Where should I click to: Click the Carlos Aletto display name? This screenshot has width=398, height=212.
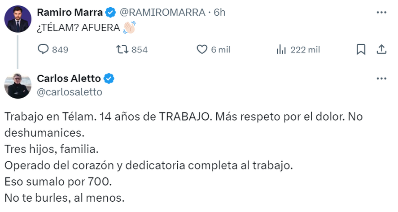(x=69, y=79)
